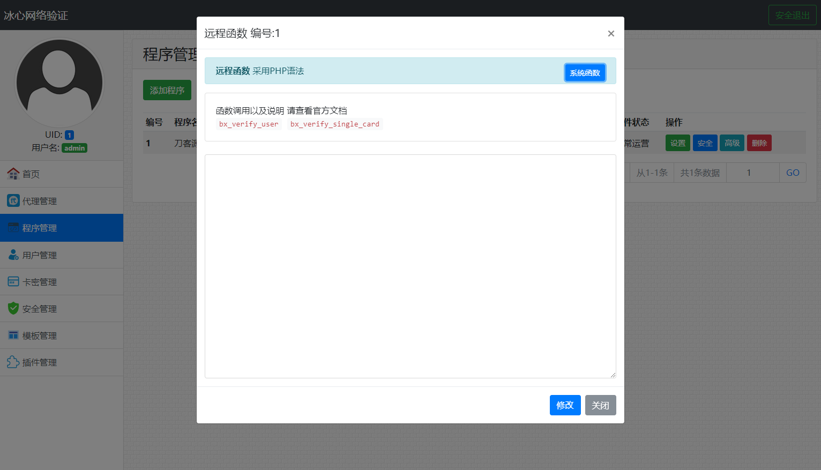The image size is (821, 470).
Task: Click the 共1条数据 pagination text
Action: point(700,173)
